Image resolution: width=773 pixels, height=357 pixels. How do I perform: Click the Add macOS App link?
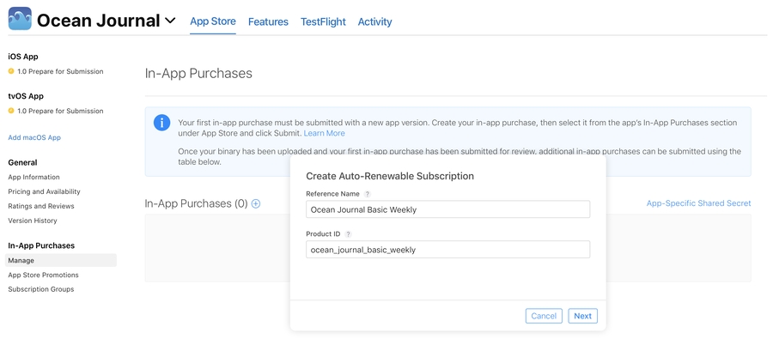click(x=34, y=138)
